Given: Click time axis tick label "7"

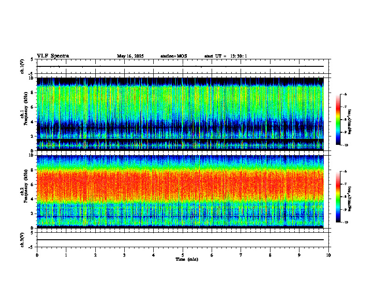Looking at the screenshot, I should click(x=241, y=255).
